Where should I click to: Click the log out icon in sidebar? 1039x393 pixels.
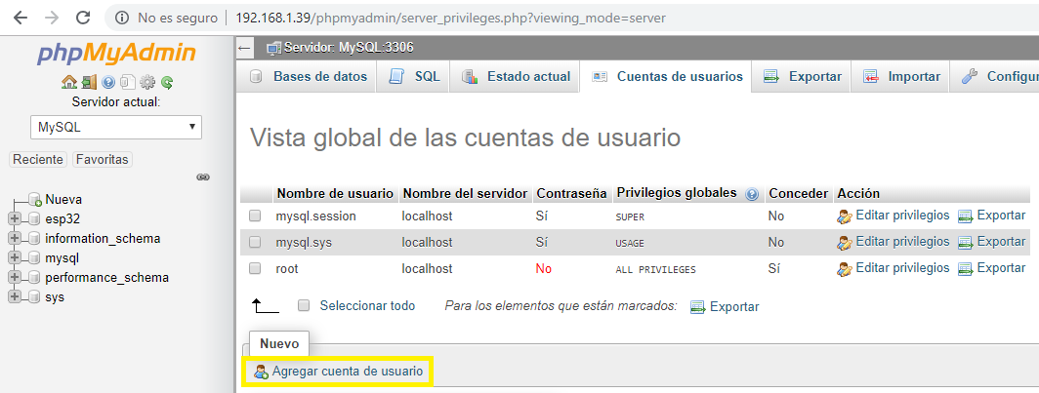(x=89, y=82)
